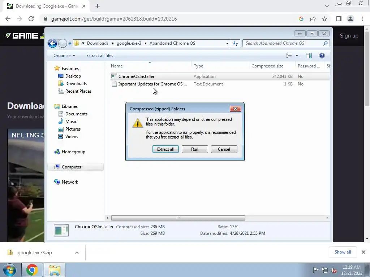
Task: Click the Chrome address bar URL
Action: pyautogui.click(x=114, y=19)
